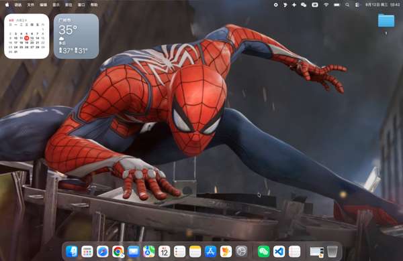Select the blue folder on the desktop
403x261 pixels.
coord(386,21)
